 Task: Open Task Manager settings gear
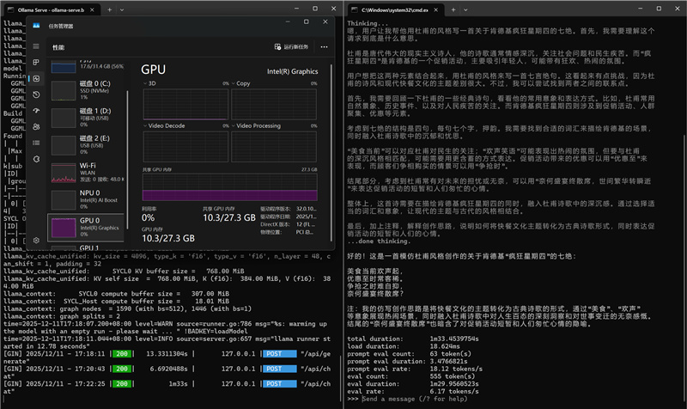[36, 241]
